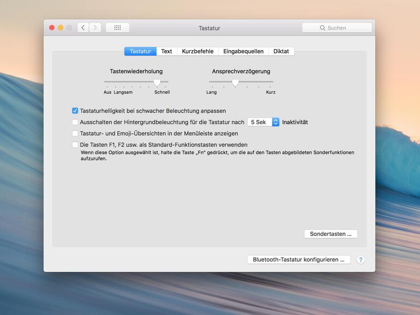
Task: Click the Fn explanation text beginning "Wenn diese Option"
Action: tap(218, 155)
